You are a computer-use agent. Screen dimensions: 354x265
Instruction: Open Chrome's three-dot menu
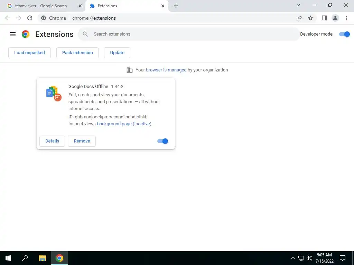click(346, 18)
